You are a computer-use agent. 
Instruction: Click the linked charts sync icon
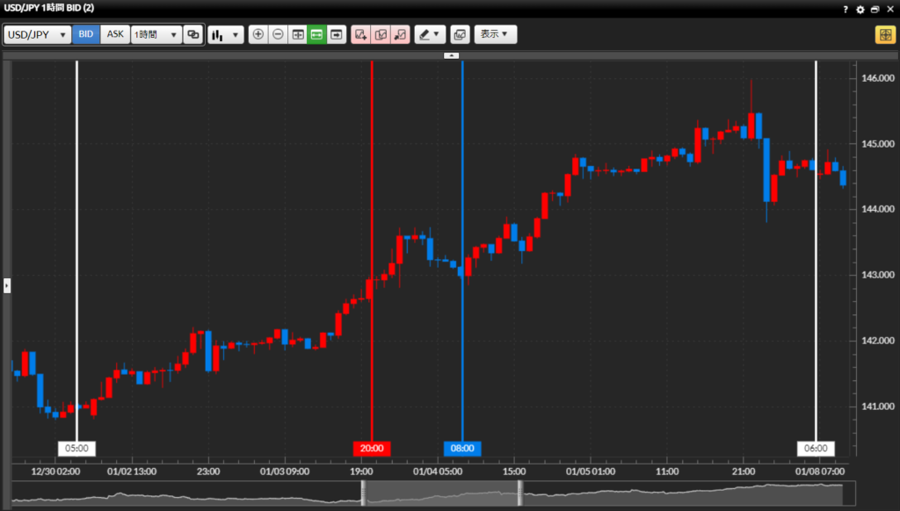coord(192,34)
